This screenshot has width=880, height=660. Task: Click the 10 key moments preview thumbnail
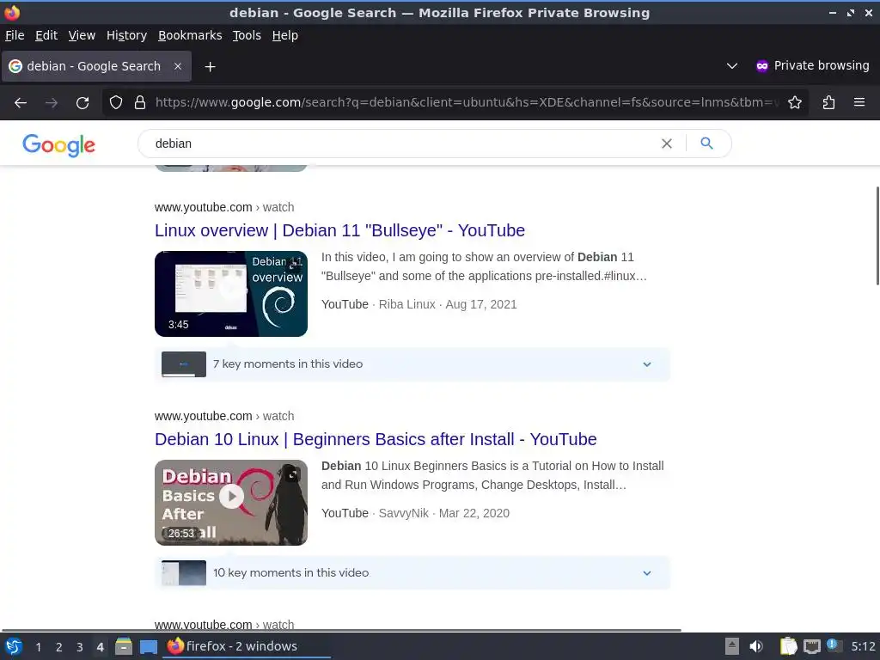click(184, 573)
